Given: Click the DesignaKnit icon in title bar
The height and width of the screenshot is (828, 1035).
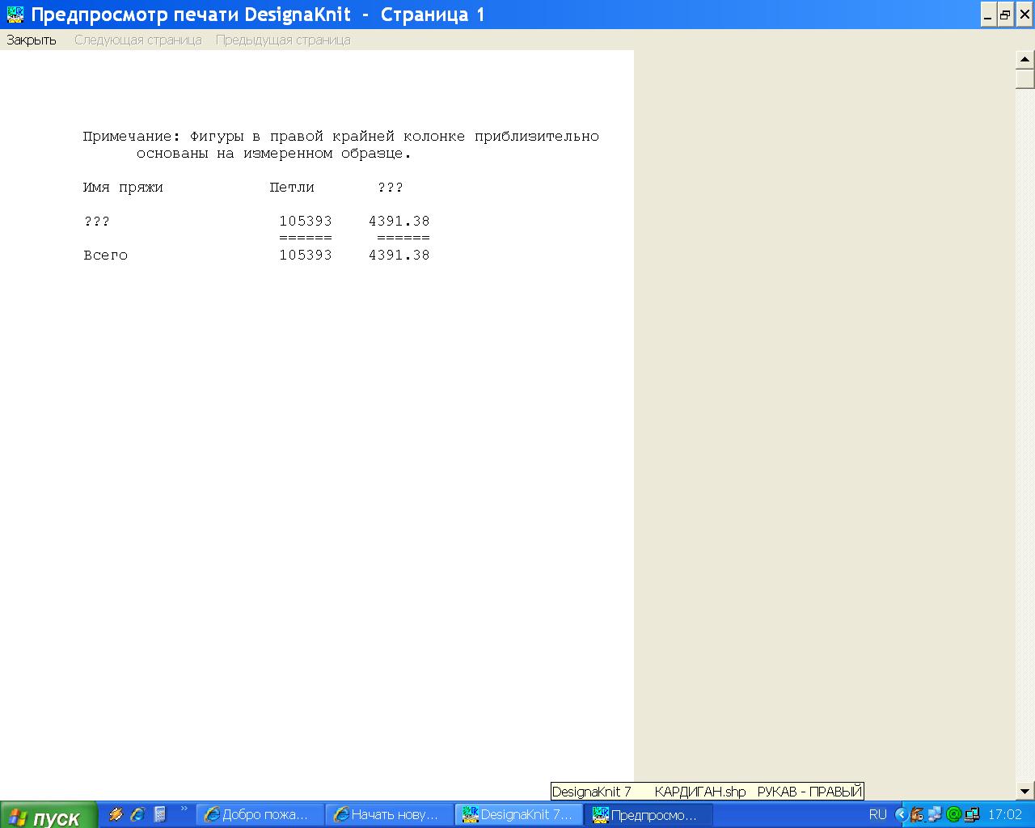Looking at the screenshot, I should tap(15, 15).
